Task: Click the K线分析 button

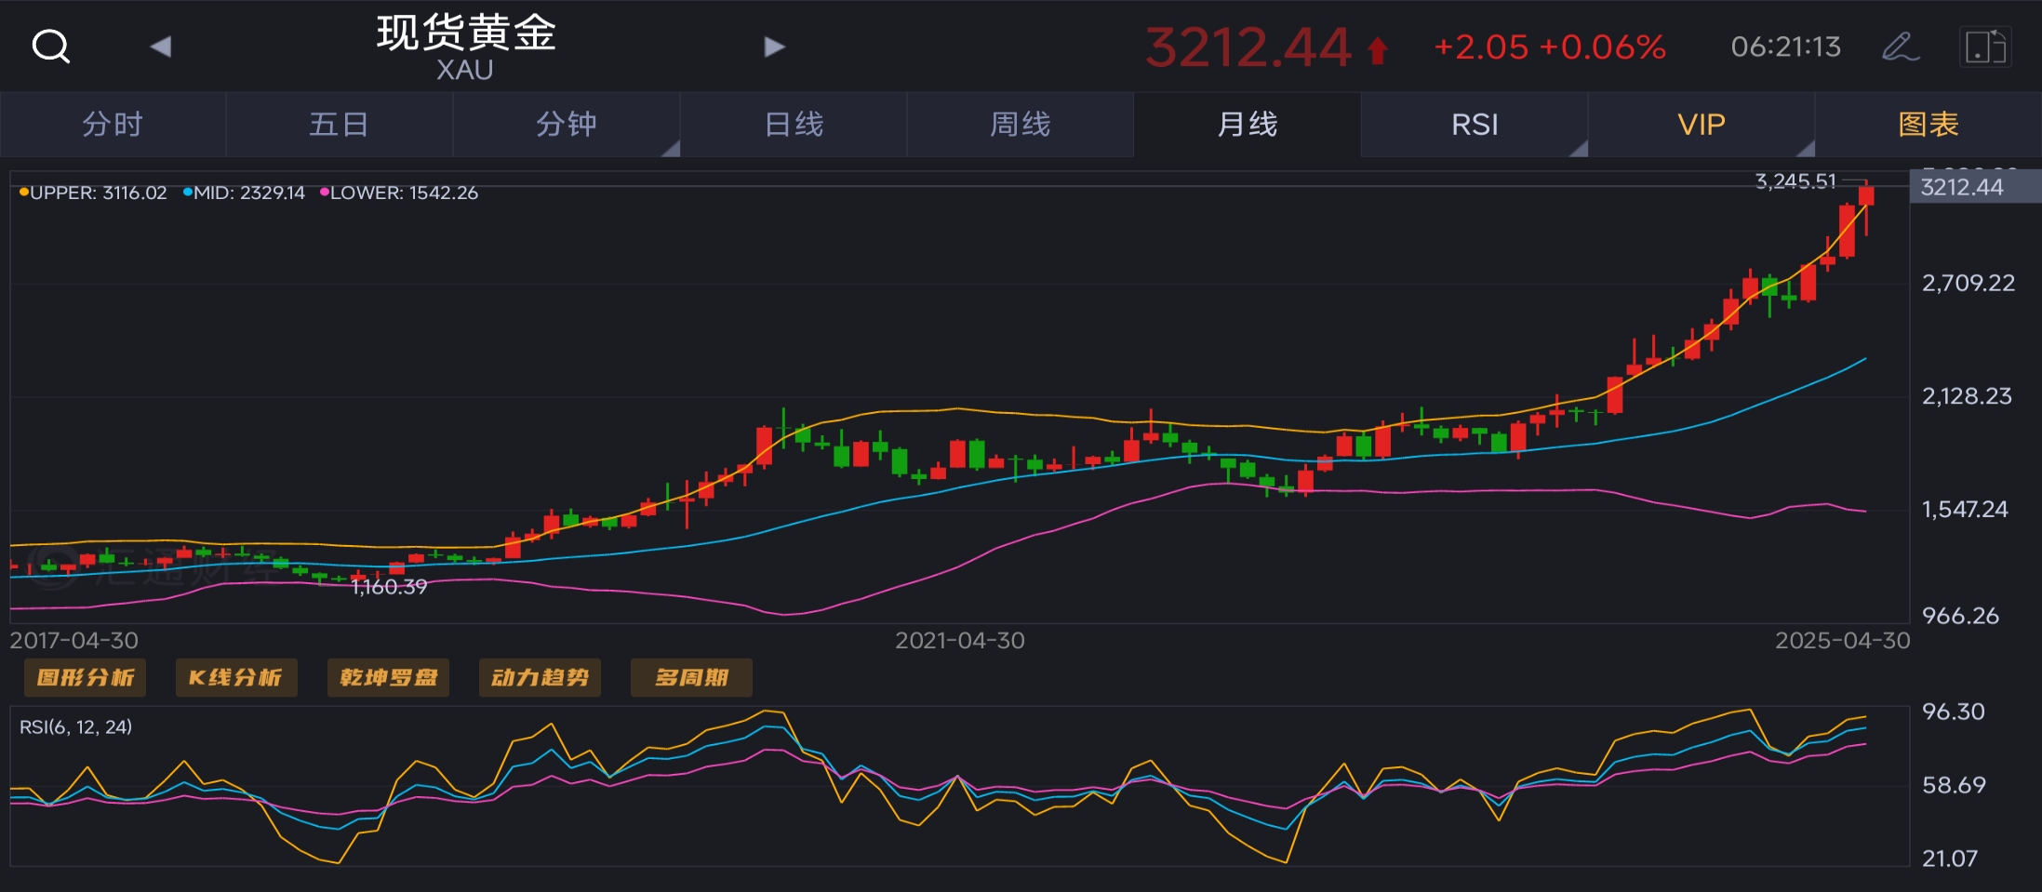Action: tap(236, 677)
